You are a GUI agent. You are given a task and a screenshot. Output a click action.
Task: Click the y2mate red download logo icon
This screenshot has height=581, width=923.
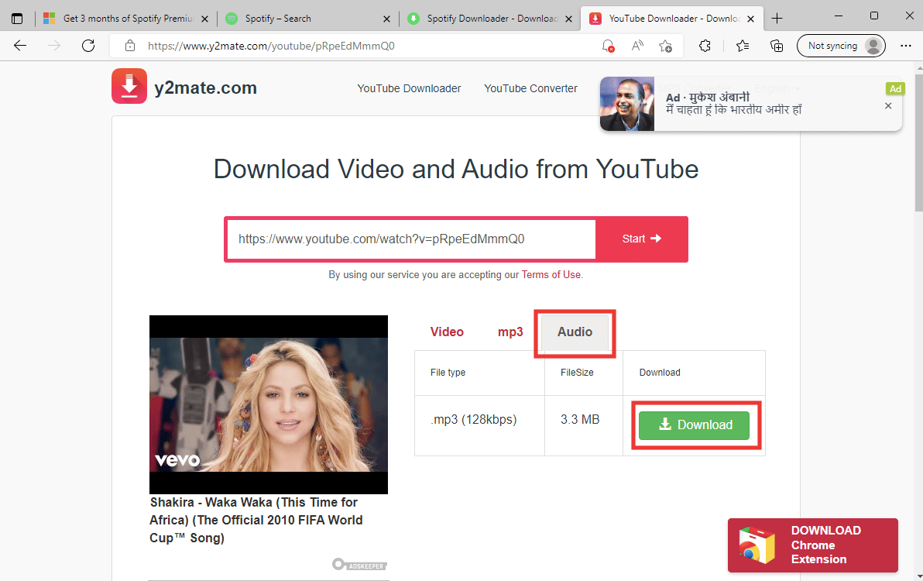pyautogui.click(x=129, y=86)
